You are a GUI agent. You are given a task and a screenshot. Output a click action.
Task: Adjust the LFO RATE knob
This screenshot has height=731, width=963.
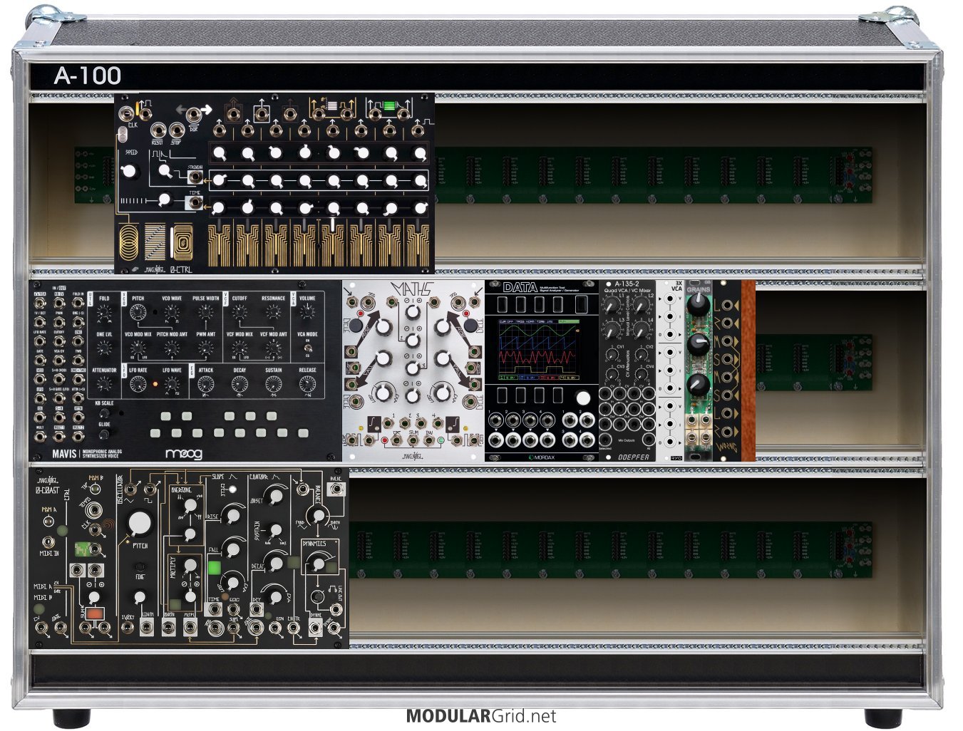click(138, 385)
